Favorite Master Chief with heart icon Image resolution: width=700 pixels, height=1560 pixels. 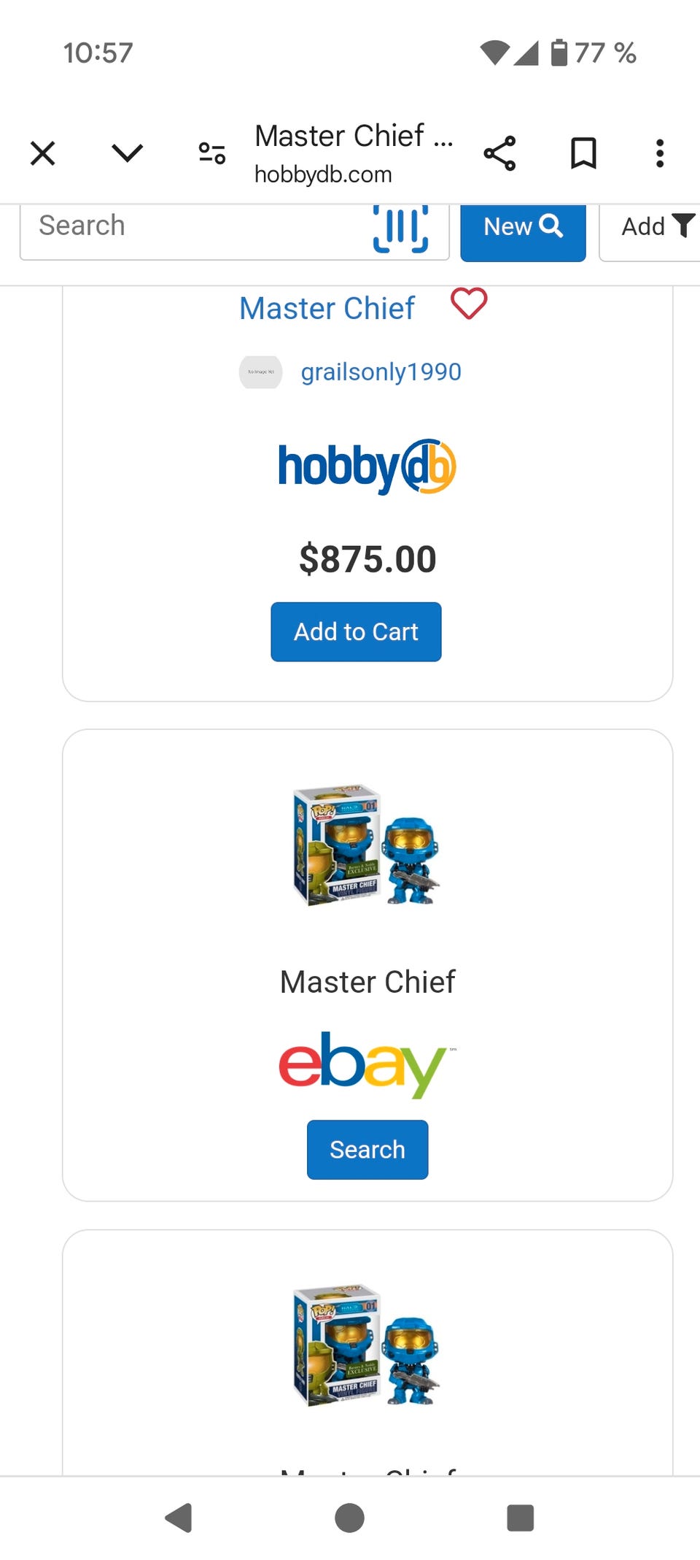click(469, 304)
